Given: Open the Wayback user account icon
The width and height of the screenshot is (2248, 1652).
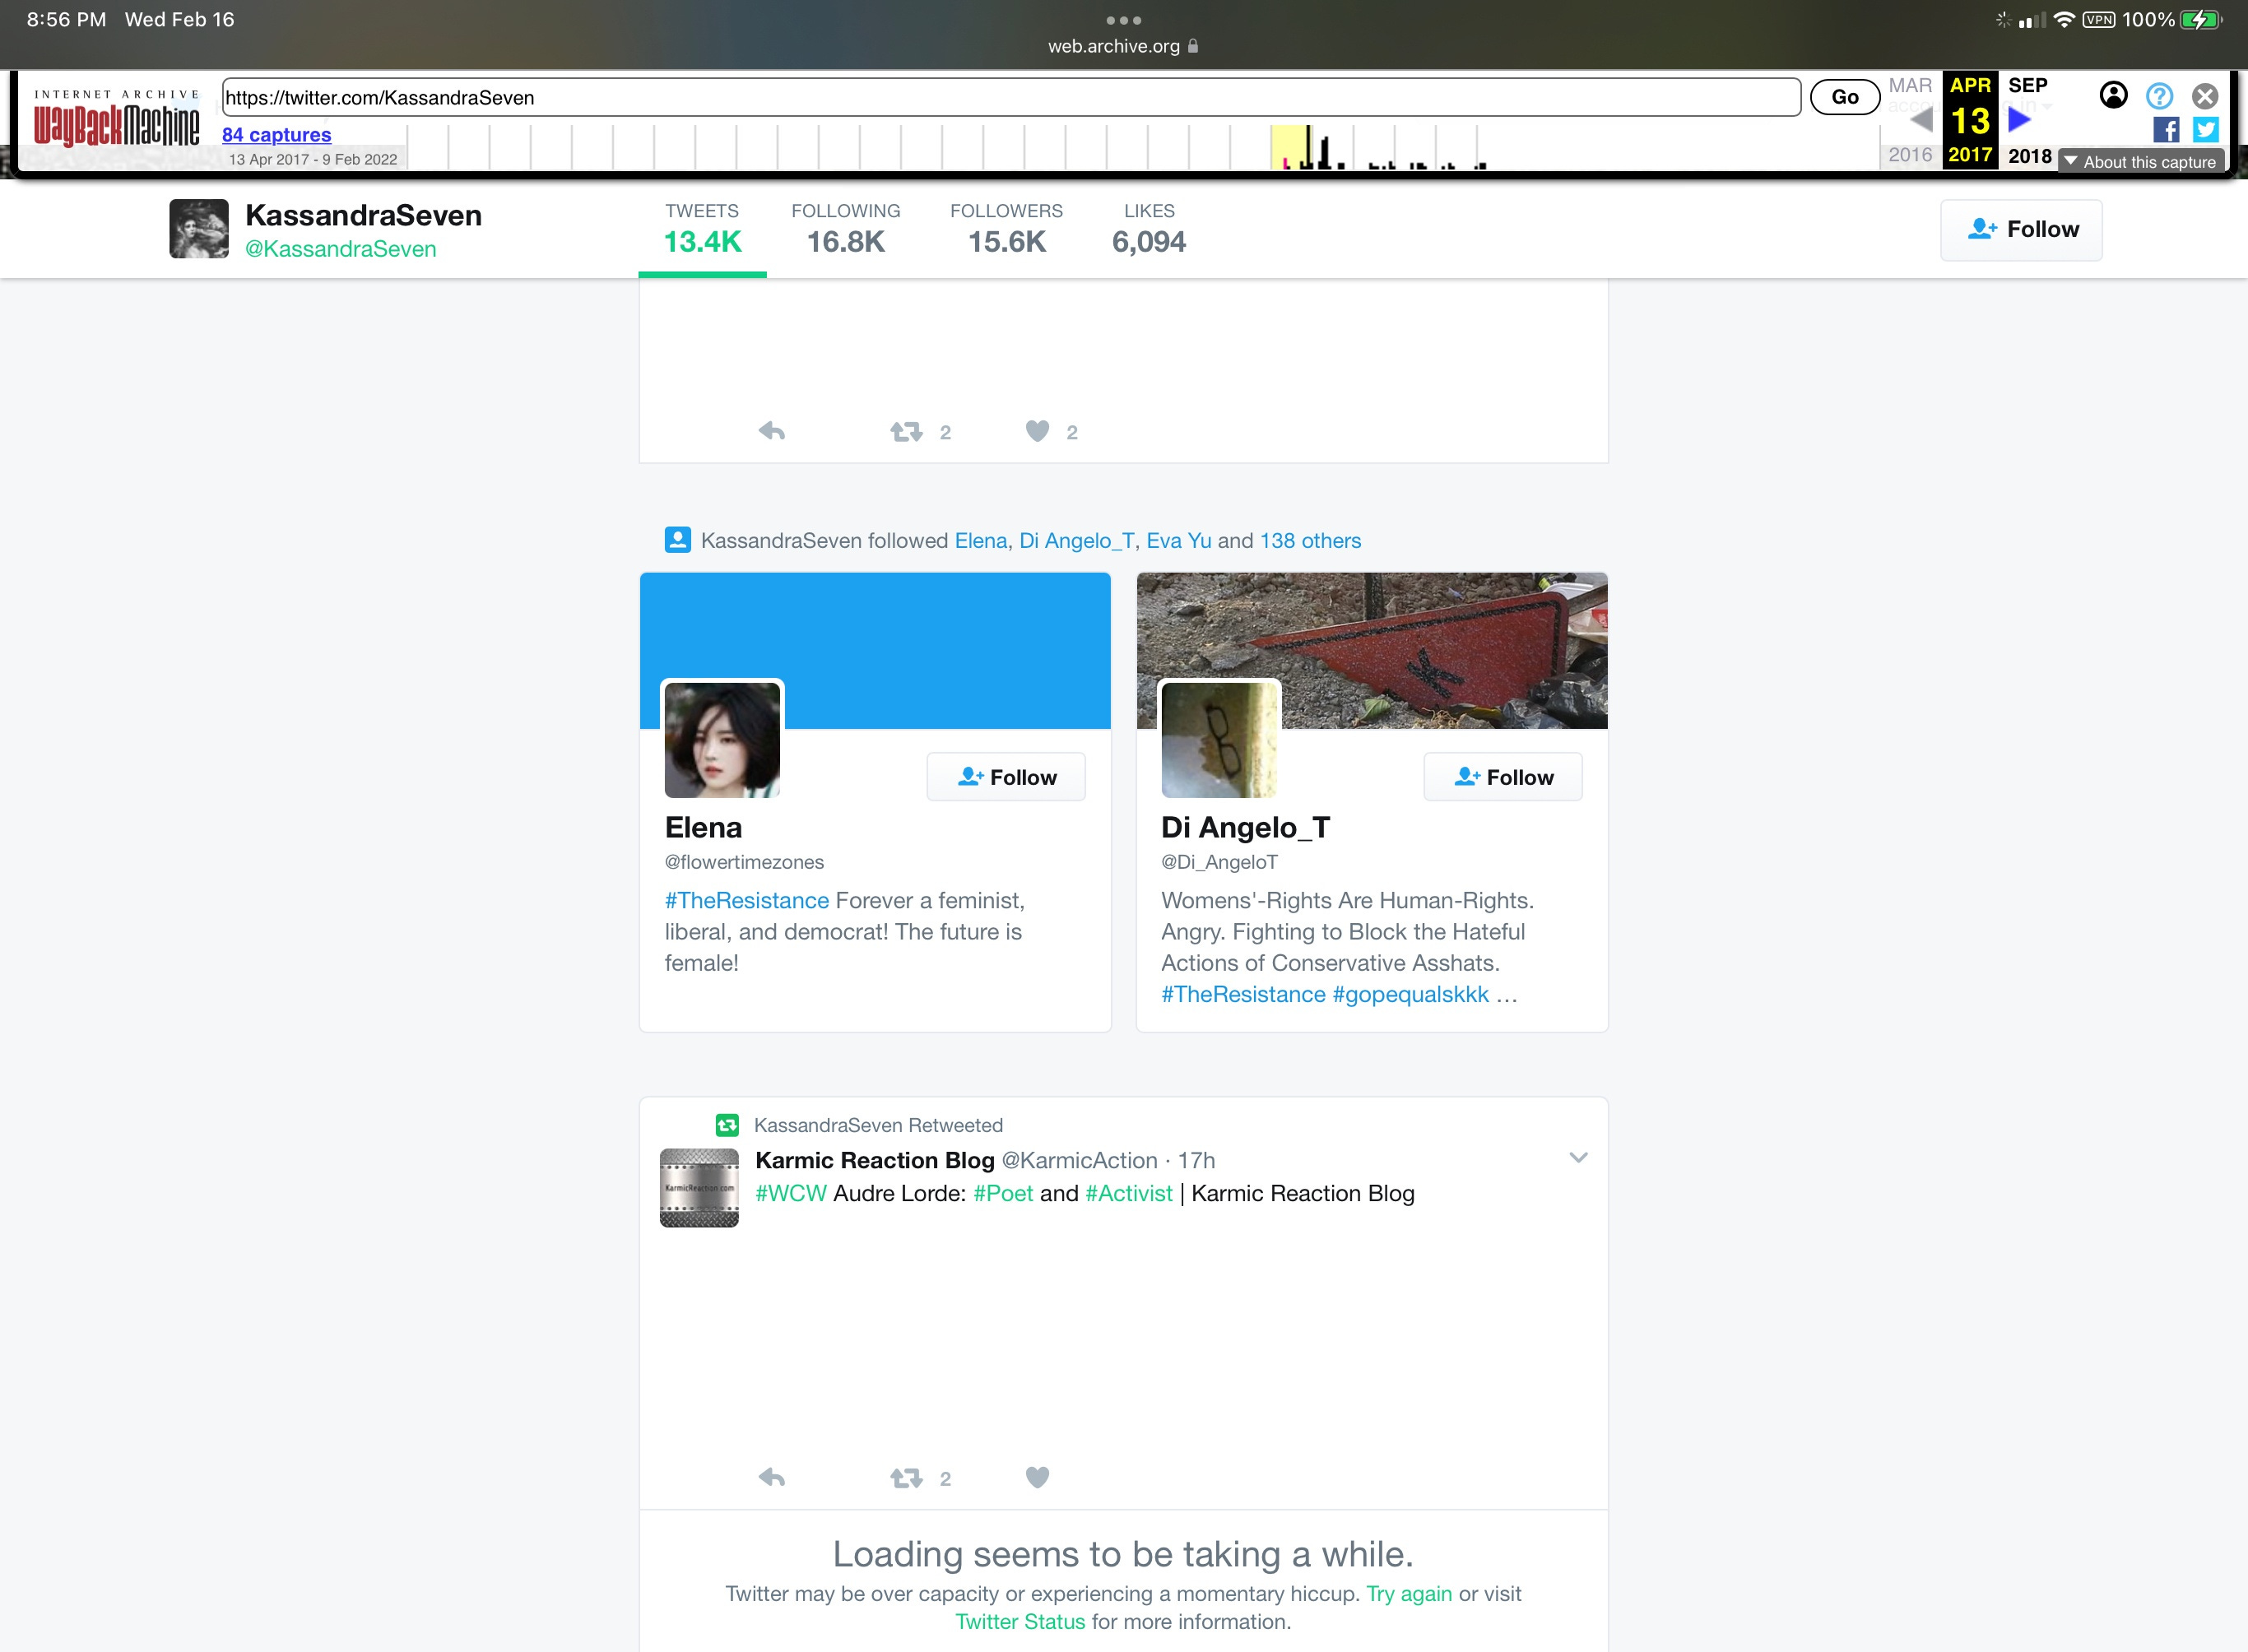Looking at the screenshot, I should click(x=2113, y=95).
